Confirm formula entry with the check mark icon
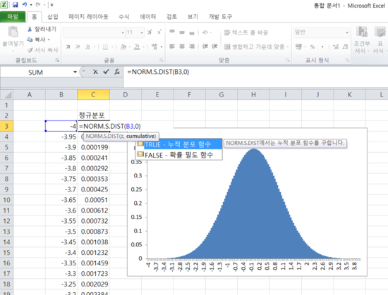The height and width of the screenshot is (295, 388). coord(106,72)
